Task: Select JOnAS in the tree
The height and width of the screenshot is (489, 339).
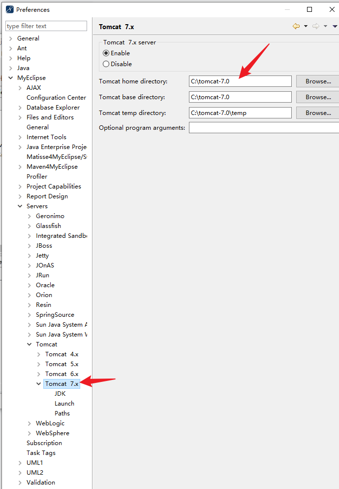Action: click(x=45, y=265)
